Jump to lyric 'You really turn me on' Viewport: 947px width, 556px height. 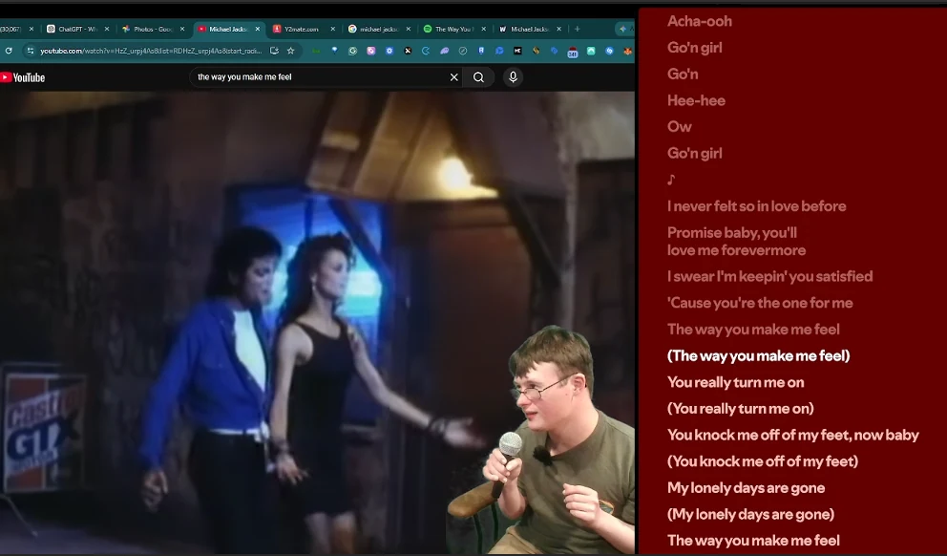tap(735, 382)
